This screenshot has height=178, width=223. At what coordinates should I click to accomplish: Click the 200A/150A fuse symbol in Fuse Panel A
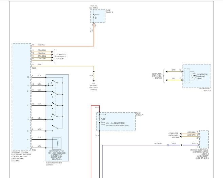pyautogui.click(x=99, y=121)
